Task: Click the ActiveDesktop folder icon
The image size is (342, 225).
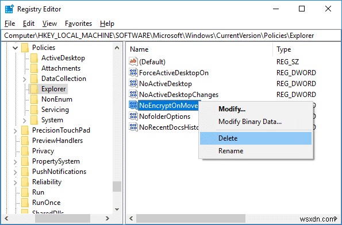Action: click(x=34, y=58)
